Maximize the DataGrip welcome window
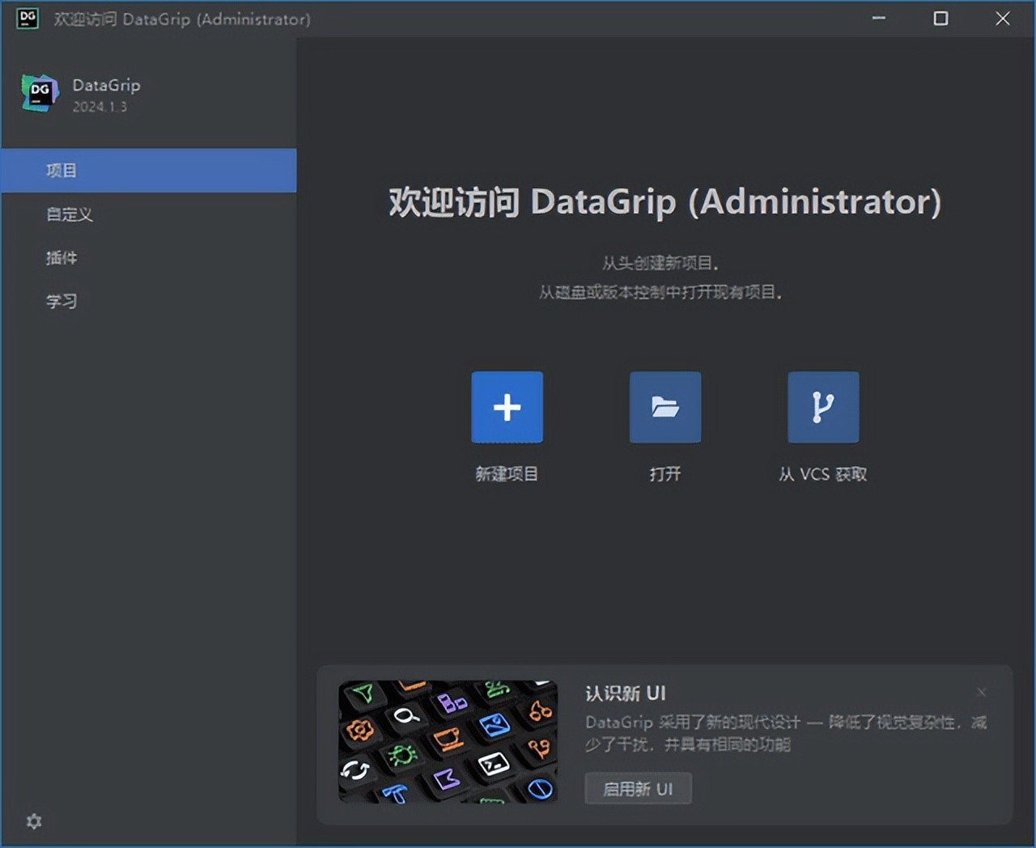1036x848 pixels. click(940, 19)
